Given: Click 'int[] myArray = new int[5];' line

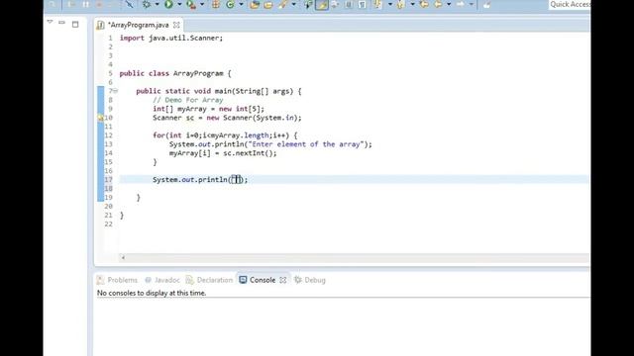Looking at the screenshot, I should click(x=209, y=109).
